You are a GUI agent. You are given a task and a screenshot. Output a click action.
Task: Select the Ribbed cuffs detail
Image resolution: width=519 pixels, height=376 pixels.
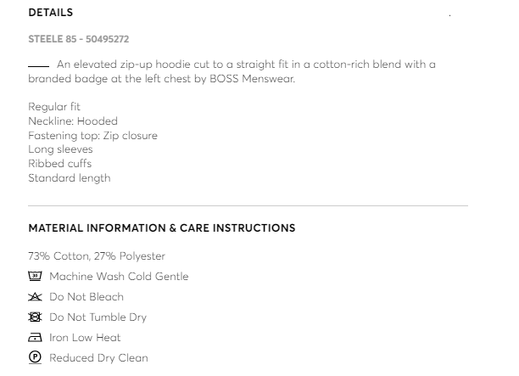[x=59, y=164]
